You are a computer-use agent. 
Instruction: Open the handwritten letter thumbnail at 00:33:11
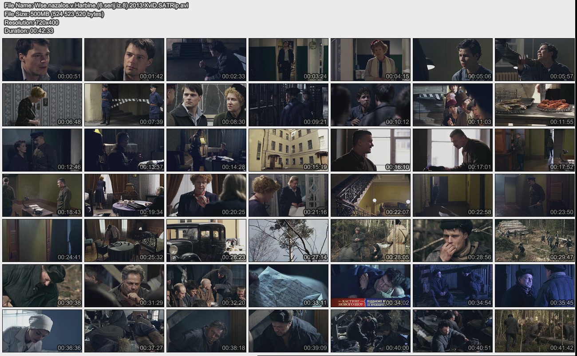288,286
